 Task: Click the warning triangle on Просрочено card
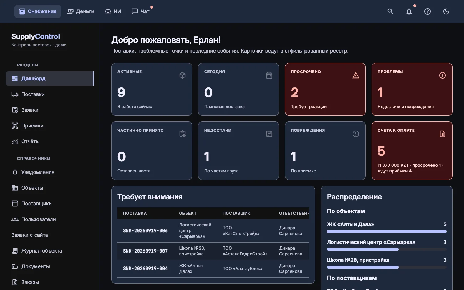tap(356, 75)
